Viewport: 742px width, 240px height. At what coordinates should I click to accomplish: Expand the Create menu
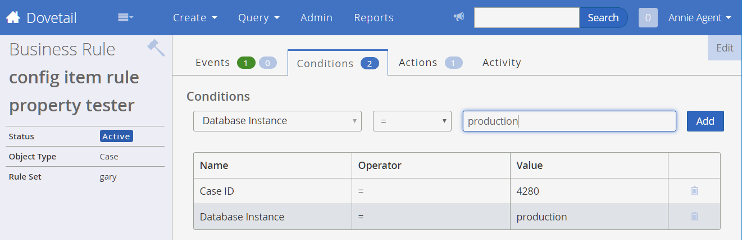click(x=195, y=17)
